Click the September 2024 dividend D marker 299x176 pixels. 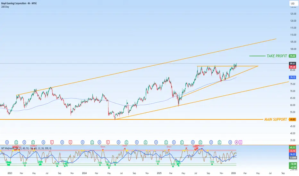coord(137,142)
